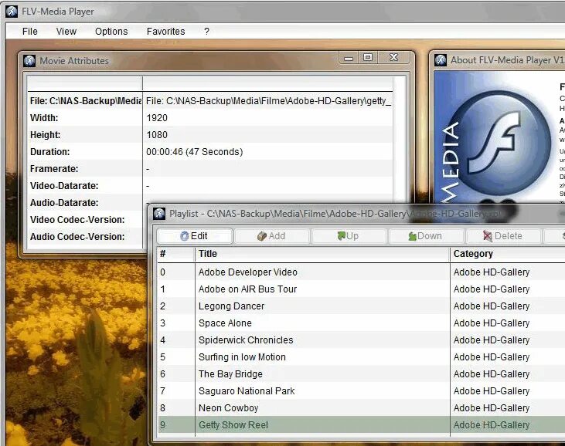Click the Edit button in Playlist
Image resolution: width=565 pixels, height=446 pixels.
click(195, 236)
